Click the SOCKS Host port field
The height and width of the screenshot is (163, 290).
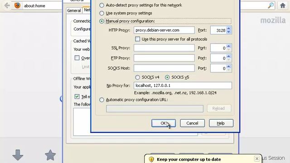[218, 68]
